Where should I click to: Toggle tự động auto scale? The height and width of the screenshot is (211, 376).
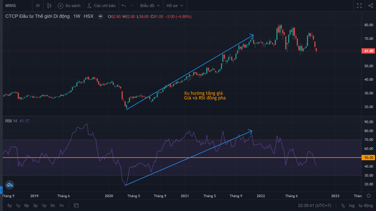pyautogui.click(x=366, y=206)
